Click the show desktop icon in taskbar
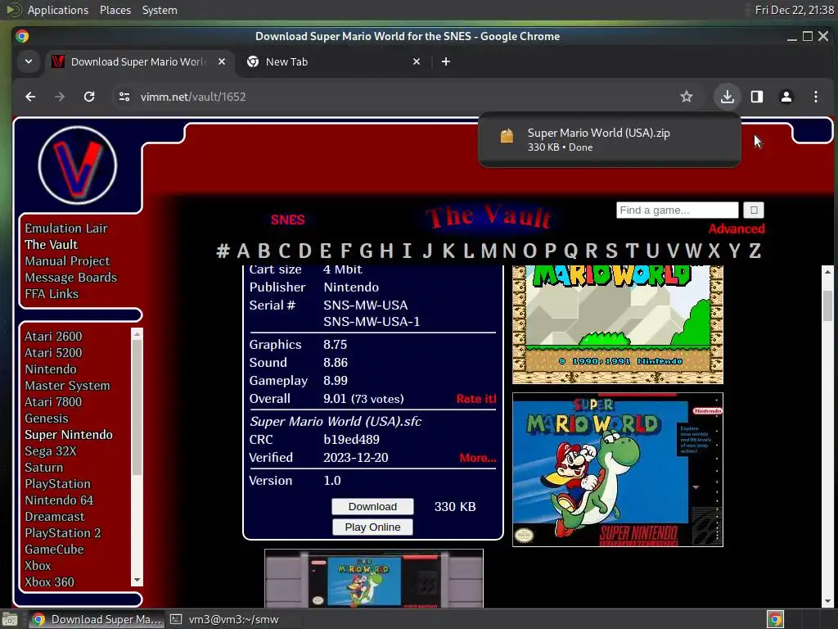Image resolution: width=838 pixels, height=629 pixels. pos(10,619)
